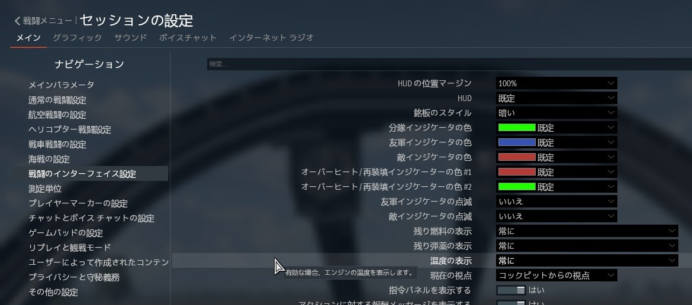This screenshot has height=305, width=692.
Task: Switch to the グラフィック tab
Action: [x=77, y=38]
